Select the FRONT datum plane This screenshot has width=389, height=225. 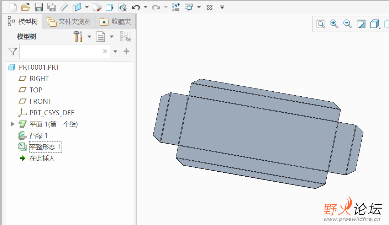41,101
